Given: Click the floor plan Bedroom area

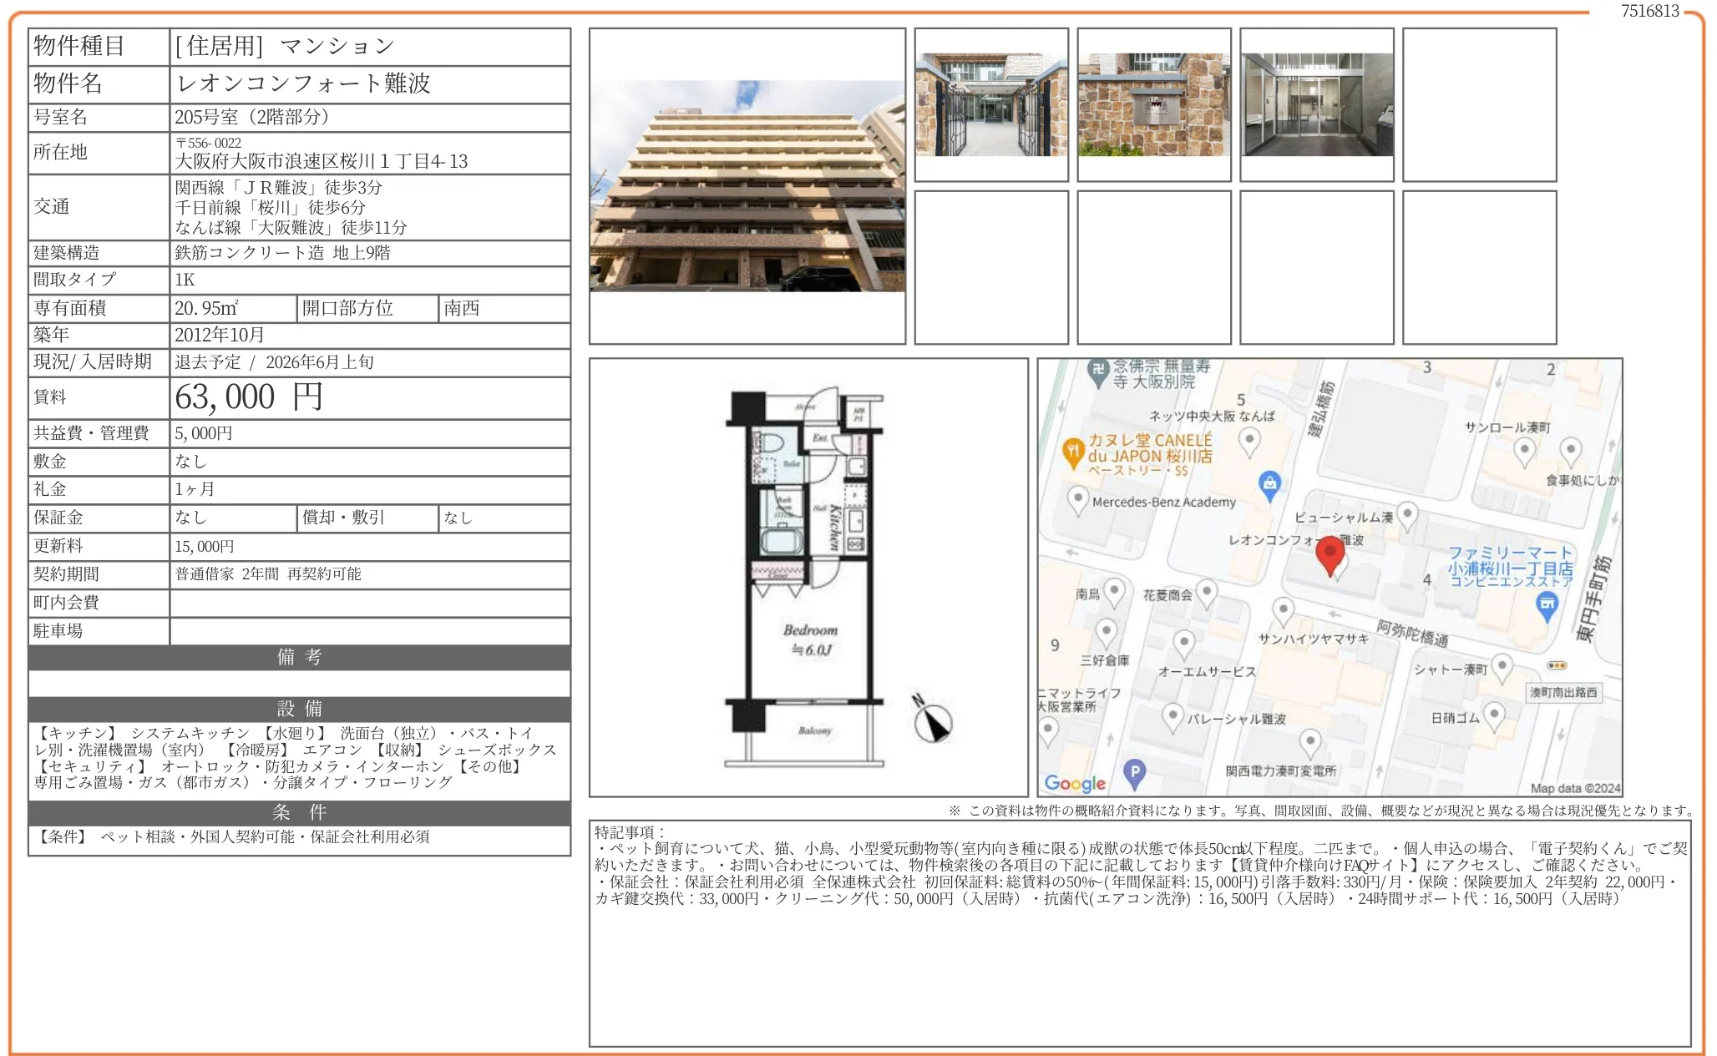Looking at the screenshot, I should coord(810,640).
